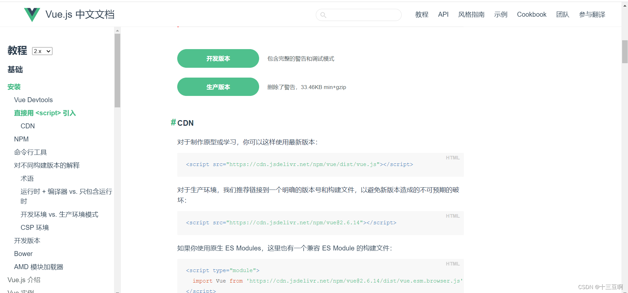
Task: Open Vue.js 介绍 sidebar link
Action: tap(24, 280)
